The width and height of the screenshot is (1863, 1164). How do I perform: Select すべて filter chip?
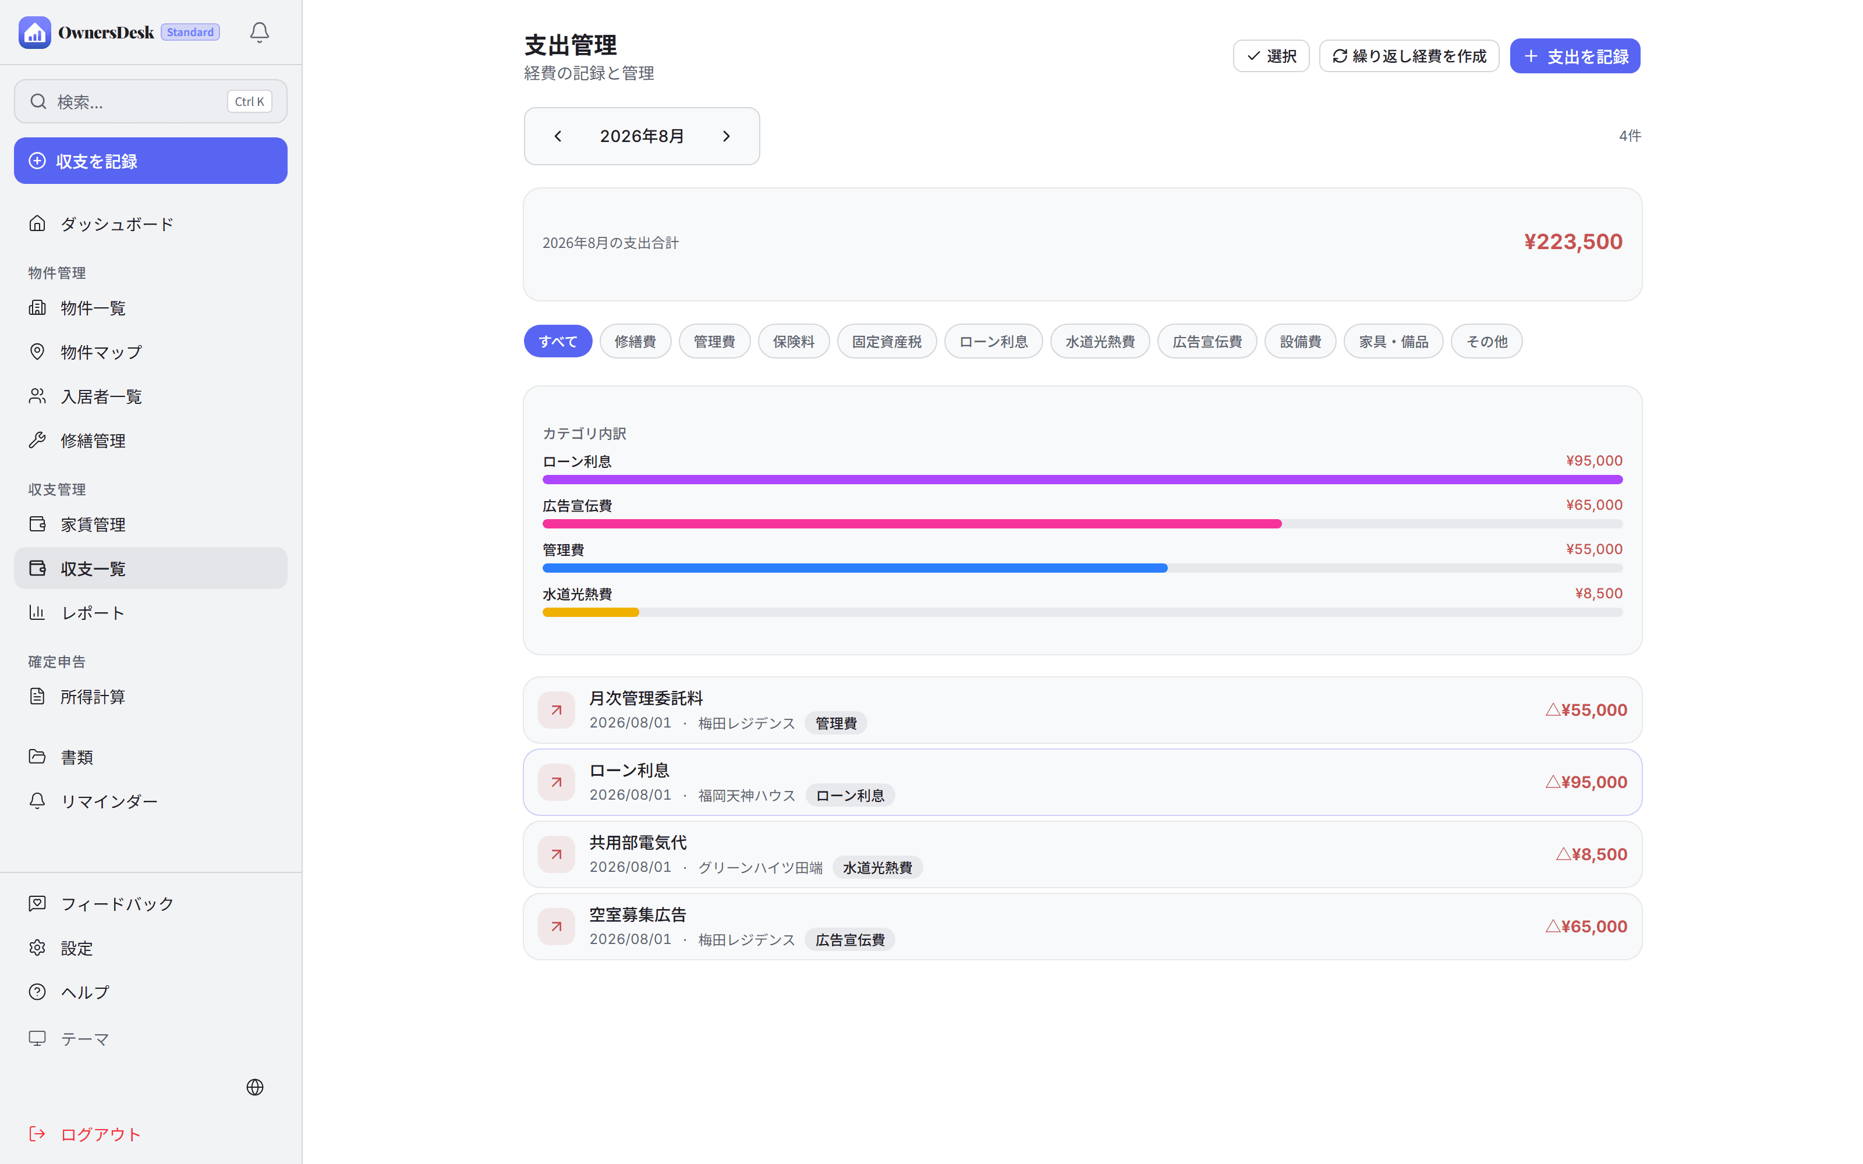558,341
